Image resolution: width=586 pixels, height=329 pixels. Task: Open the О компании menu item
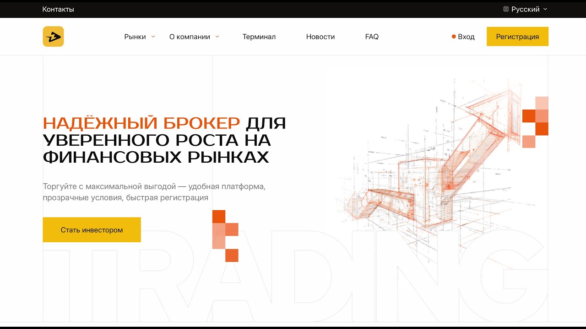[x=190, y=37]
